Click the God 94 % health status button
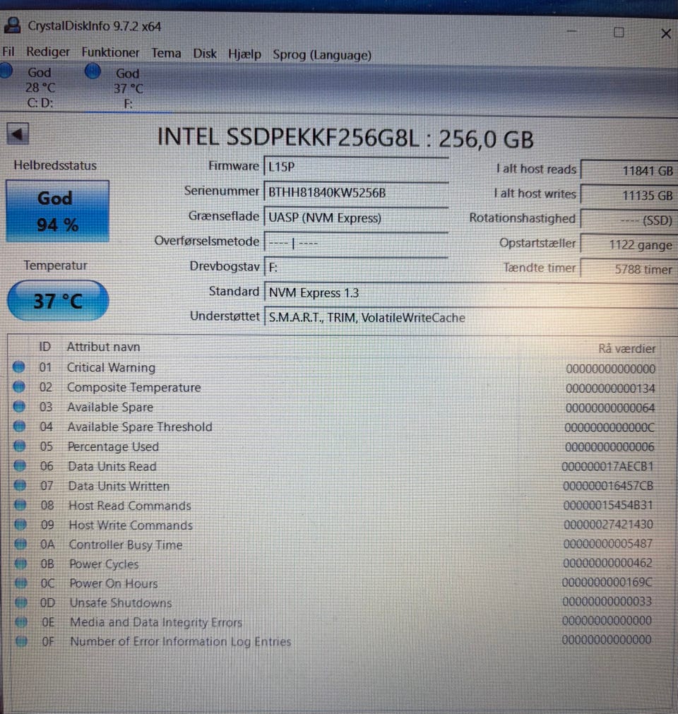 point(57,211)
